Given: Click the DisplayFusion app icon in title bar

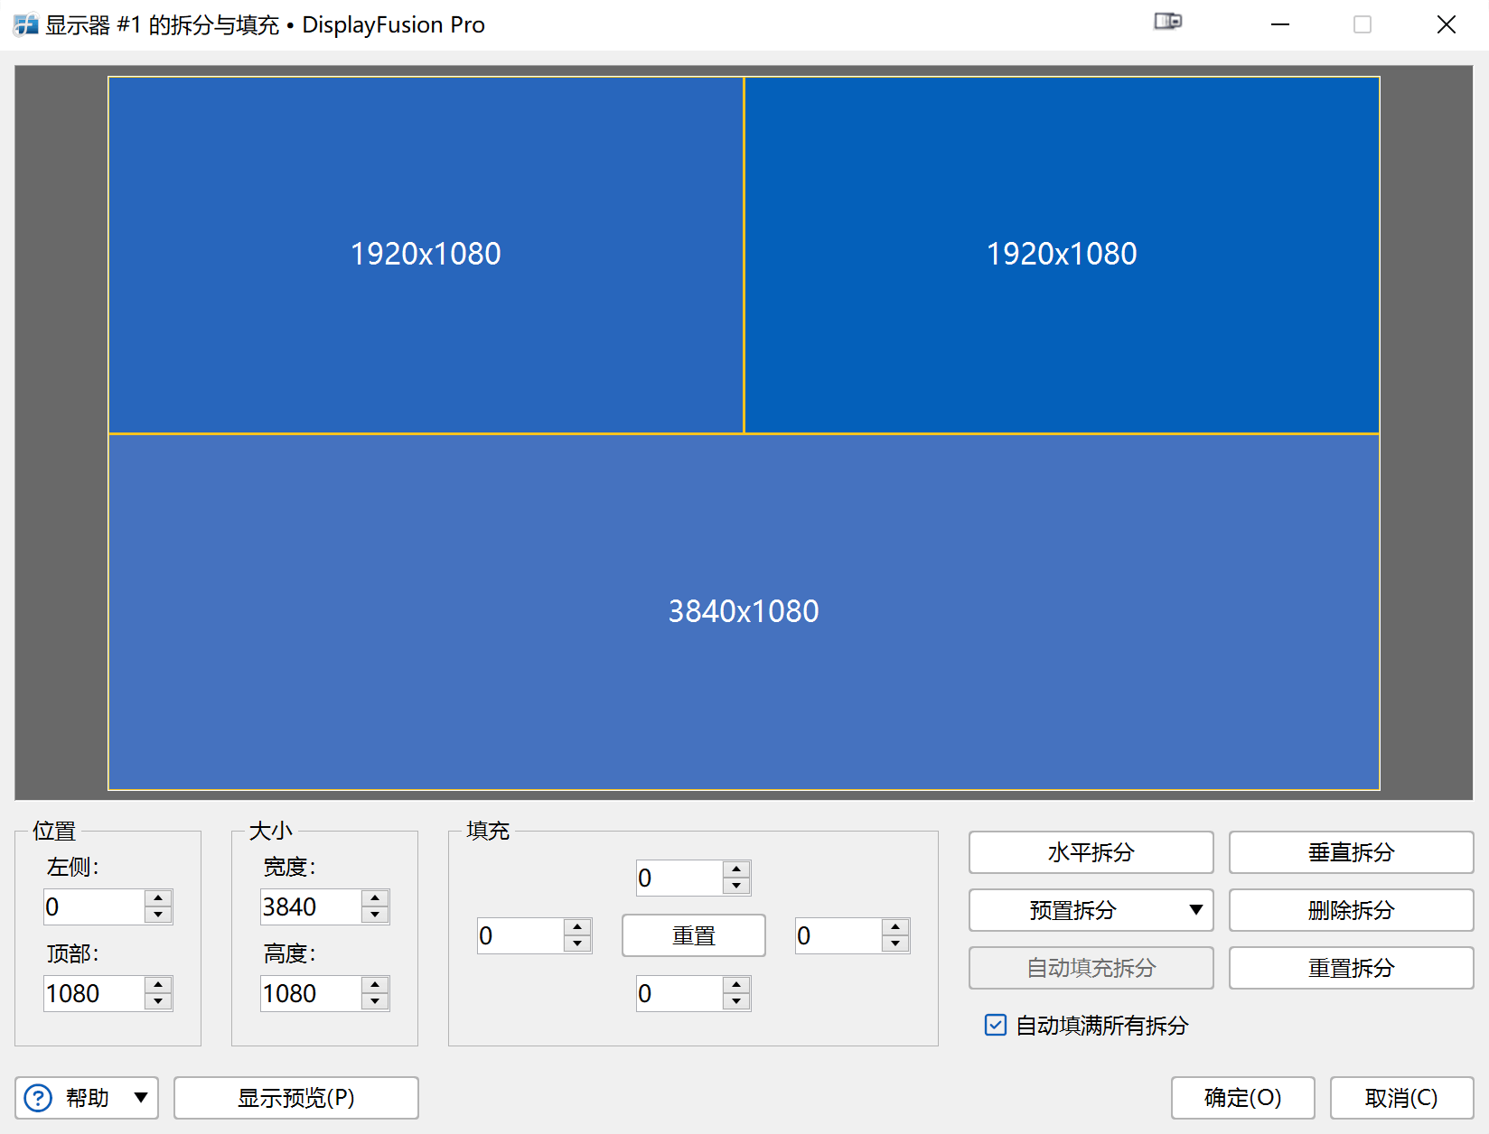Looking at the screenshot, I should [x=25, y=24].
